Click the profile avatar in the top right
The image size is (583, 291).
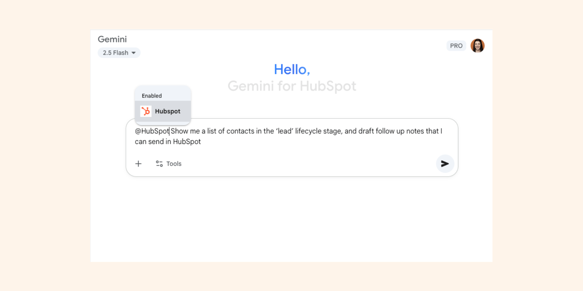478,45
